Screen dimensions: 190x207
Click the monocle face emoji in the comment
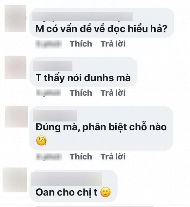(41, 141)
